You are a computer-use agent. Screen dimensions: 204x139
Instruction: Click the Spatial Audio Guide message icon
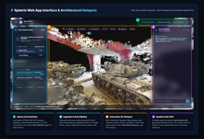point(156,36)
